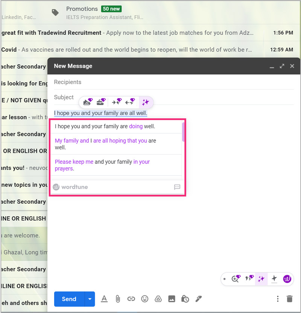Click the Expand text icon

tap(129, 102)
